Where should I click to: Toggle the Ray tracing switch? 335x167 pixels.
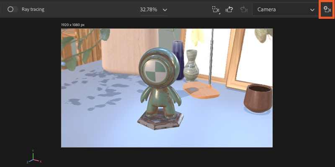pos(13,9)
